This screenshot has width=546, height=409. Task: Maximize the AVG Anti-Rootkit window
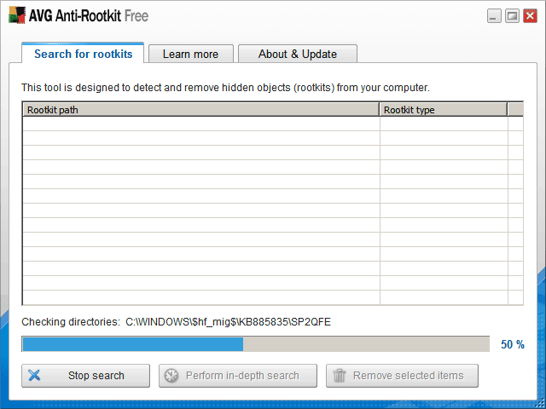point(512,15)
